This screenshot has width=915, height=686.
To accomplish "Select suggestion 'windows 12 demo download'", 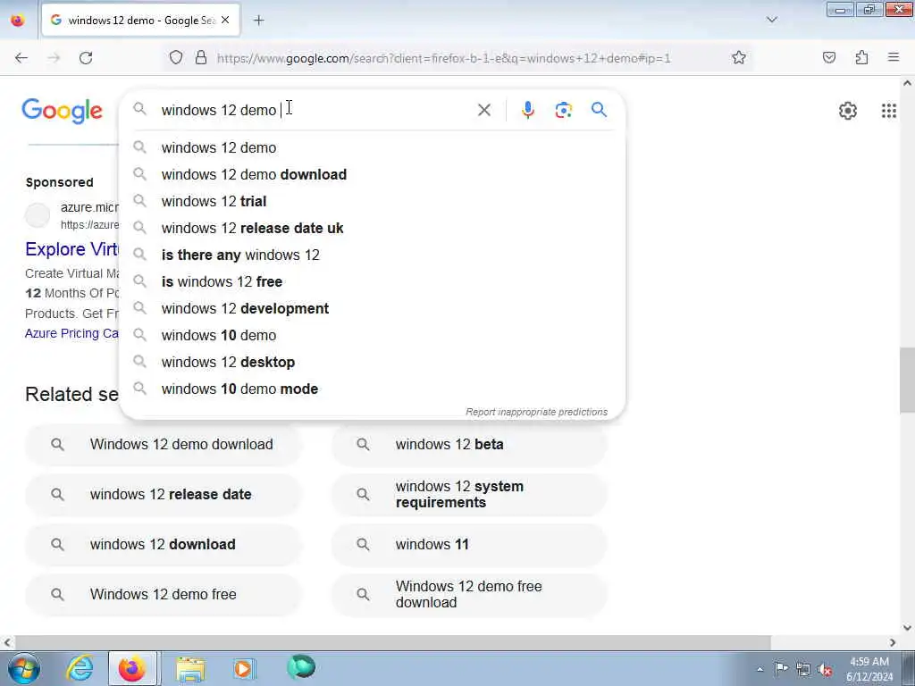I will (x=373, y=174).
